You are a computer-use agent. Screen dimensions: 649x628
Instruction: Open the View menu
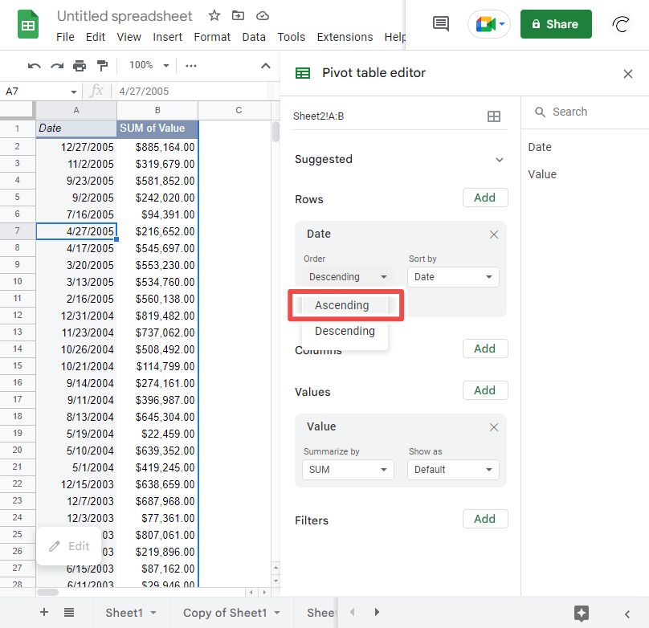click(129, 37)
